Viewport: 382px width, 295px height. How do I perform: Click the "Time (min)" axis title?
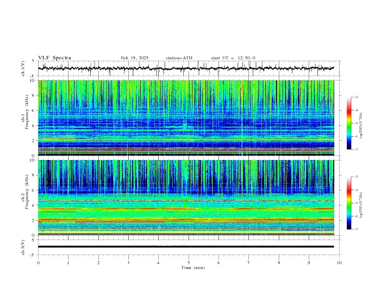tap(193, 268)
